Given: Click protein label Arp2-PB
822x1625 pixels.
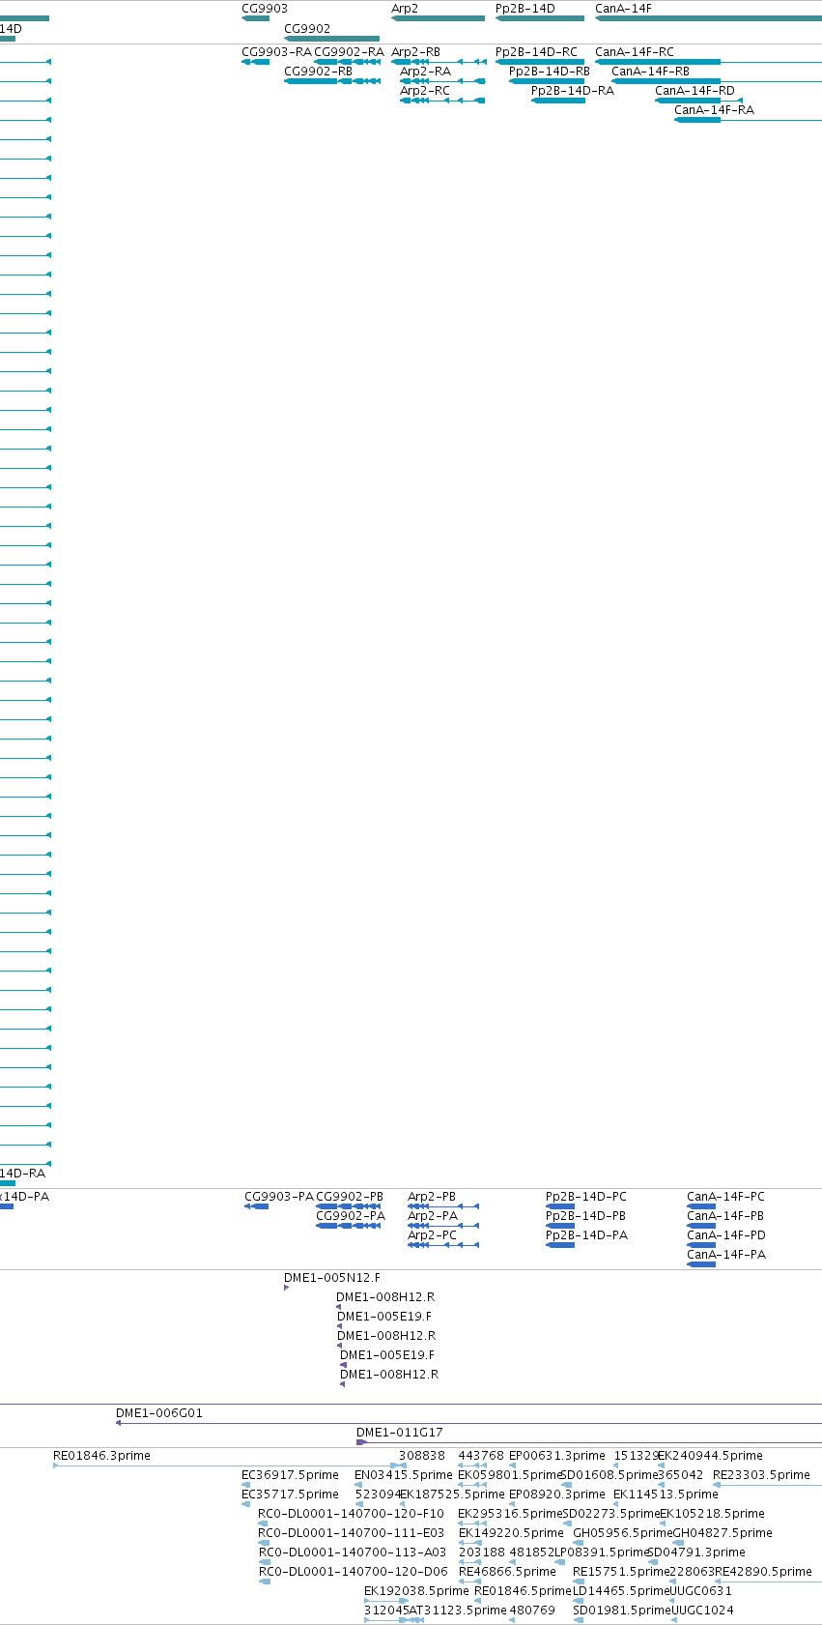Looking at the screenshot, I should pyautogui.click(x=432, y=1197).
